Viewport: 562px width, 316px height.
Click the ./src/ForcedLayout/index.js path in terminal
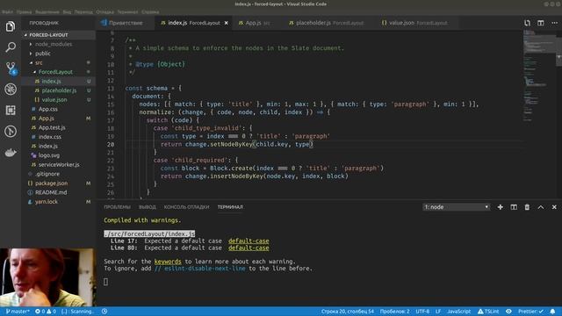point(149,234)
